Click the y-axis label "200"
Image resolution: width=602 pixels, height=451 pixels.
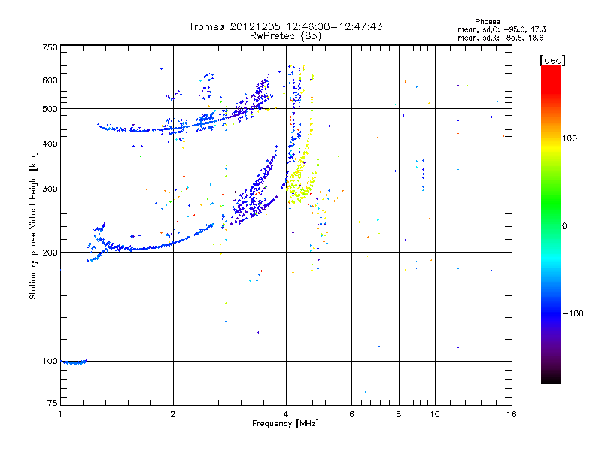pyautogui.click(x=50, y=253)
